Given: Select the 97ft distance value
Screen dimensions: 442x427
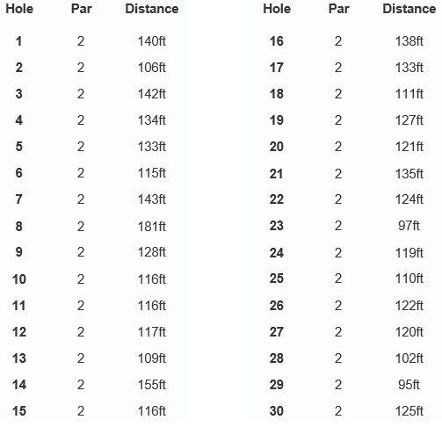Looking at the screenshot, I should click(409, 226).
